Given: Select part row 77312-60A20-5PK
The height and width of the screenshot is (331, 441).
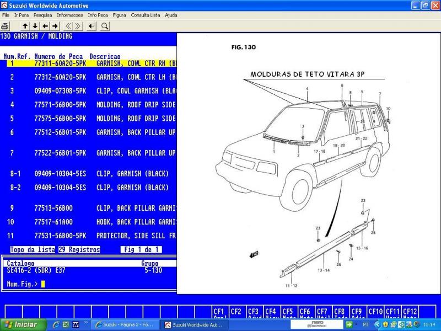Looking at the screenshot, I should [92, 77].
